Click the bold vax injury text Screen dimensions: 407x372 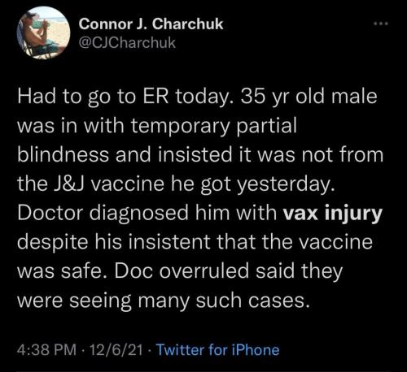332,214
